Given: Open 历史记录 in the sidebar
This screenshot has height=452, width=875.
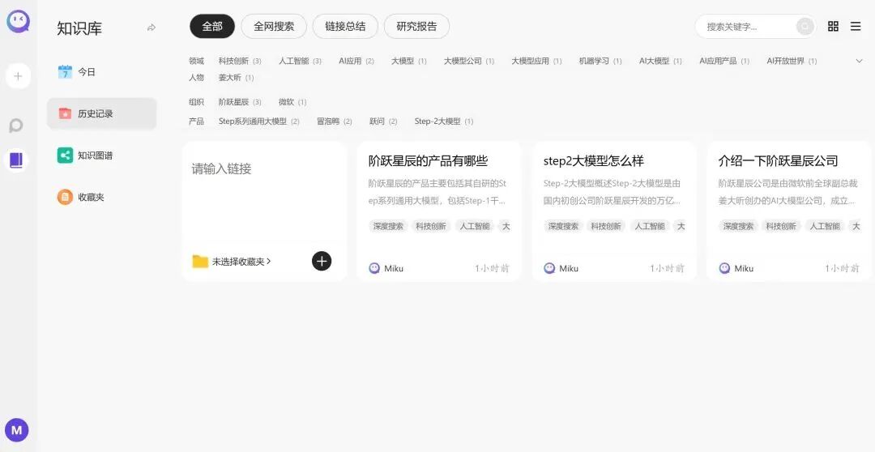Looking at the screenshot, I should pyautogui.click(x=101, y=113).
